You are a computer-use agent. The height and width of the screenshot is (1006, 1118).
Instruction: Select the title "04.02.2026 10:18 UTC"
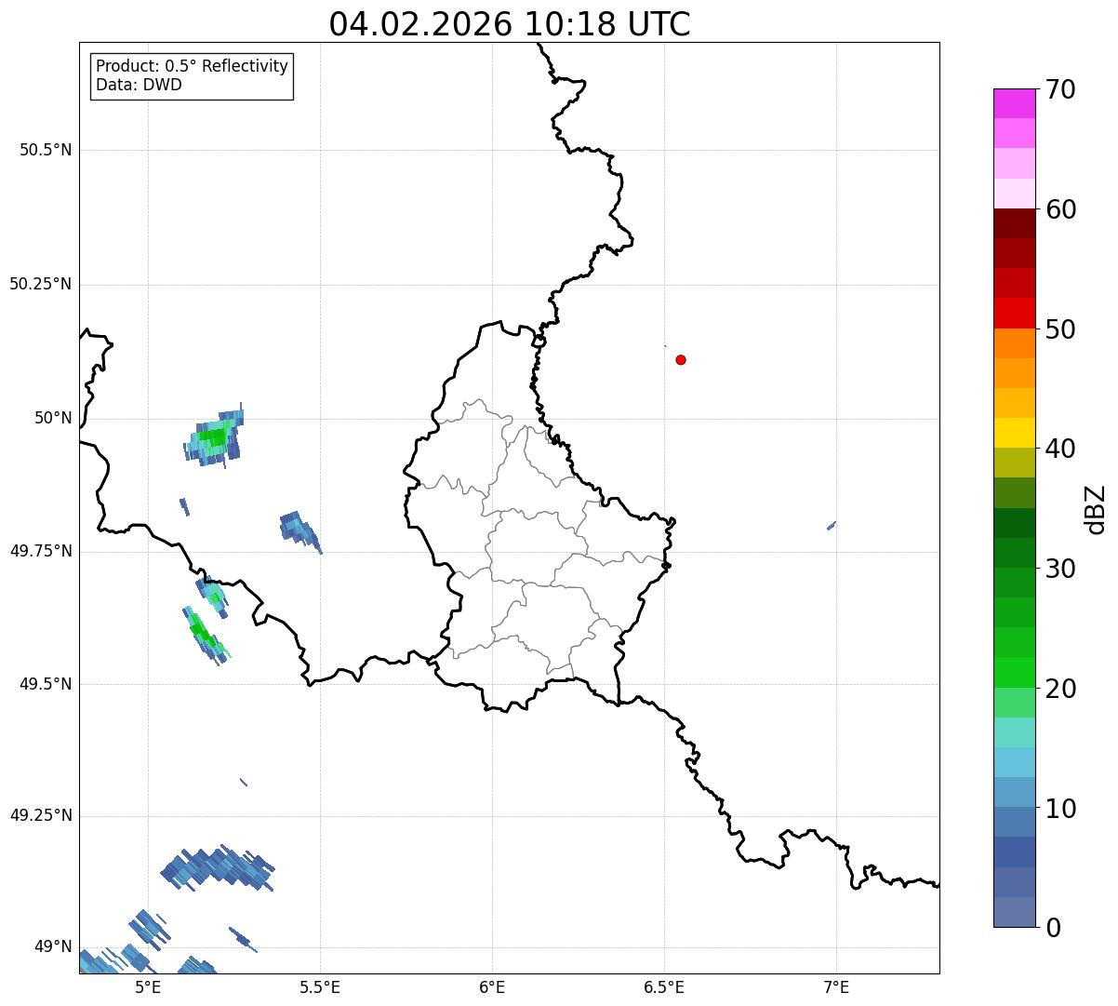coord(510,24)
